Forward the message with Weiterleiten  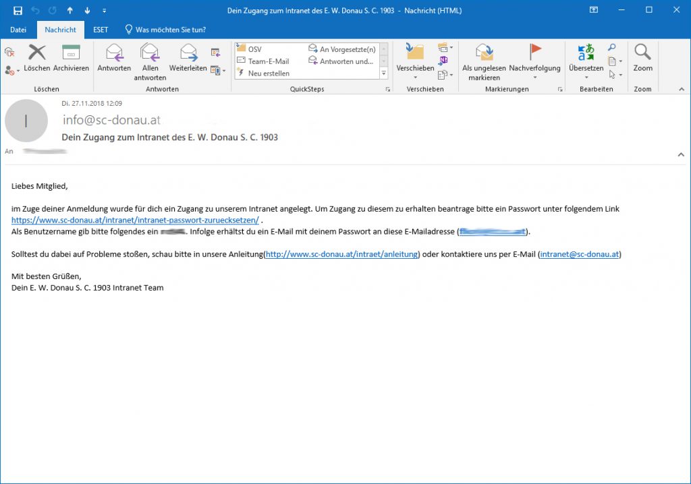click(x=188, y=58)
